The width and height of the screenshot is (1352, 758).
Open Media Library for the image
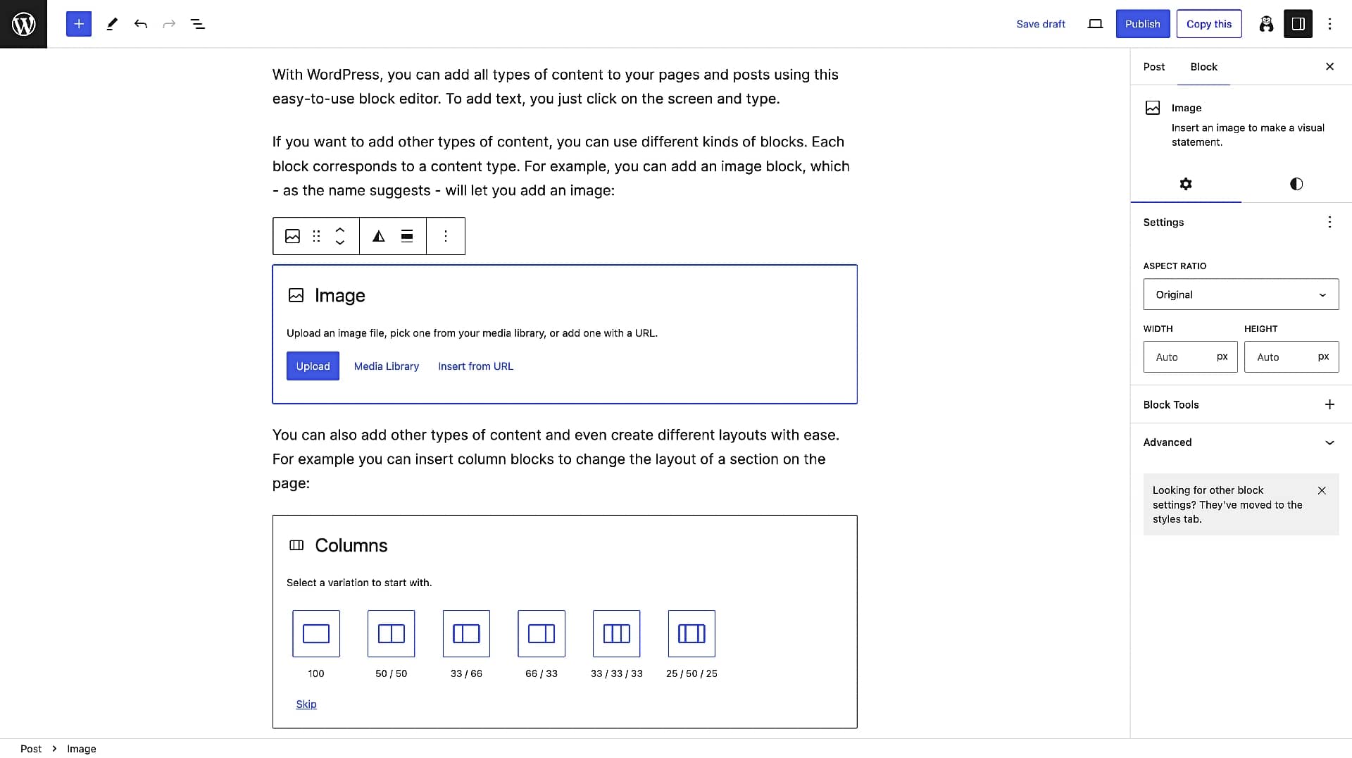click(x=387, y=366)
